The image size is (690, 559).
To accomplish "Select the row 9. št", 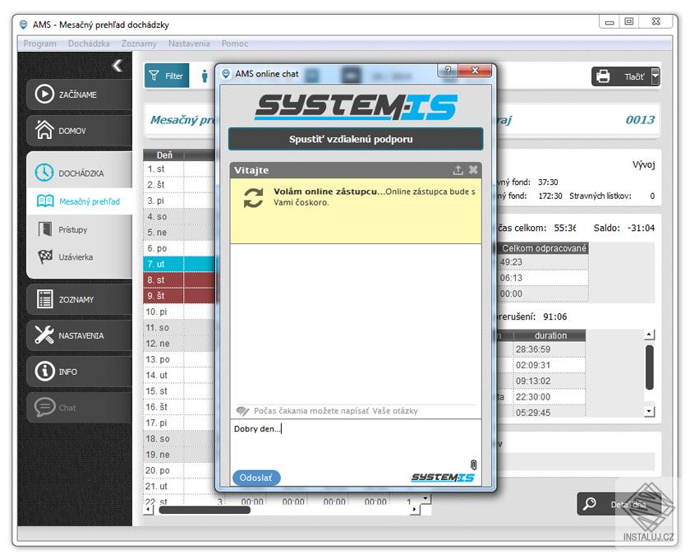I will click(180, 296).
